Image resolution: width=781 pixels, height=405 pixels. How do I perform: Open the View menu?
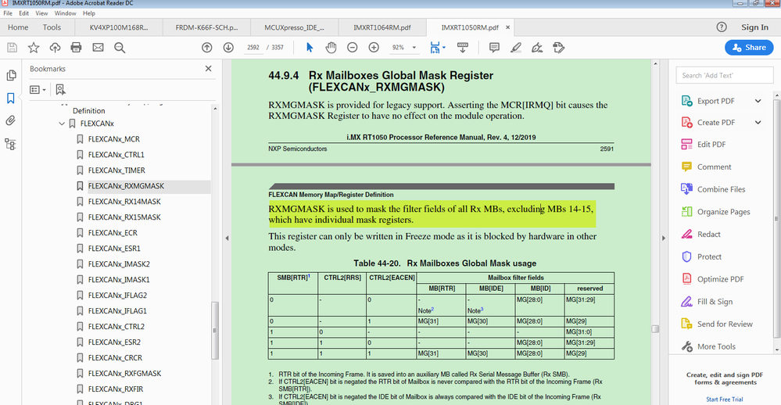(x=41, y=13)
